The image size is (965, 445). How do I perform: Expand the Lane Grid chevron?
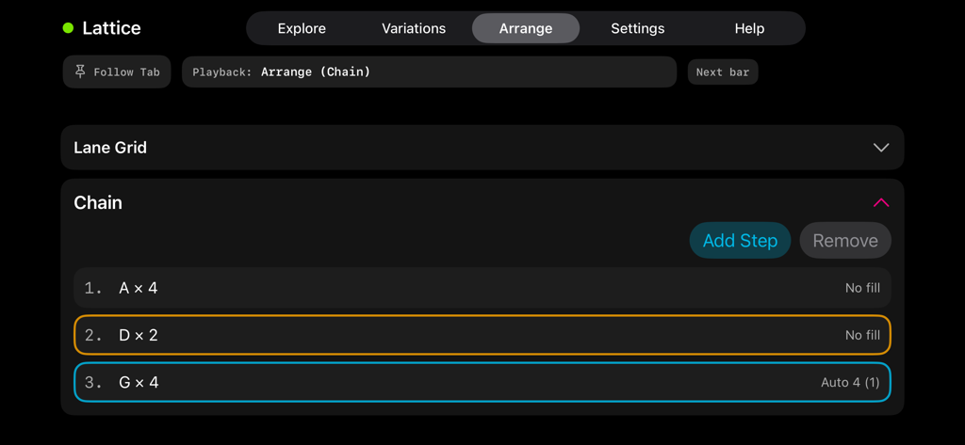[880, 148]
